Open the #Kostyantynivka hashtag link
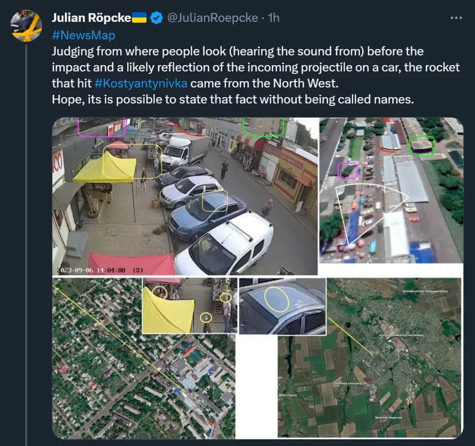This screenshot has width=475, height=446. (141, 83)
